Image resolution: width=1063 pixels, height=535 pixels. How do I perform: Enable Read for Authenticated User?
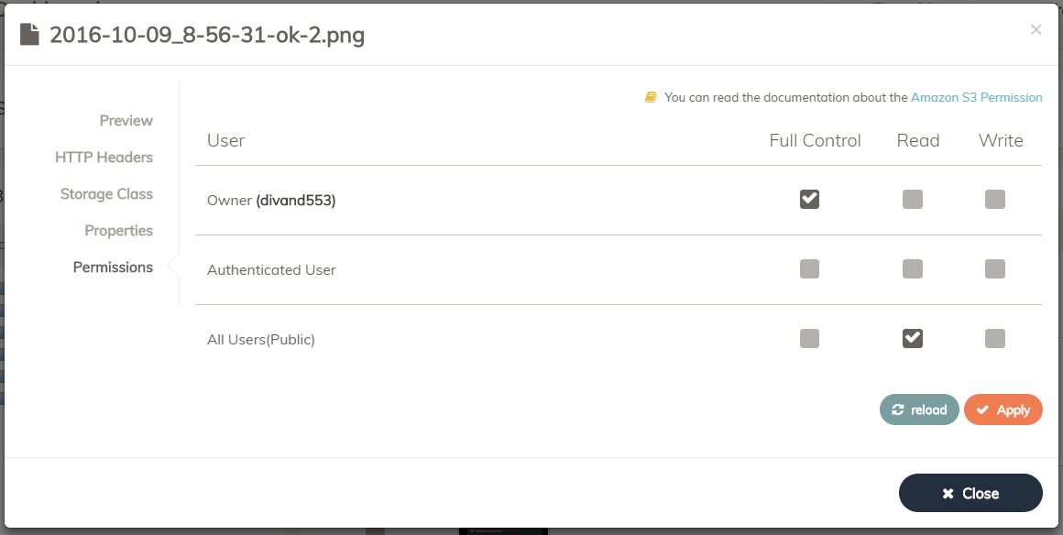(x=912, y=268)
